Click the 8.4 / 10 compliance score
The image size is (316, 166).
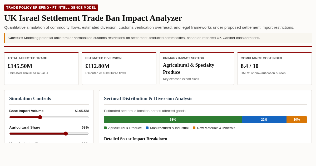pos(250,66)
